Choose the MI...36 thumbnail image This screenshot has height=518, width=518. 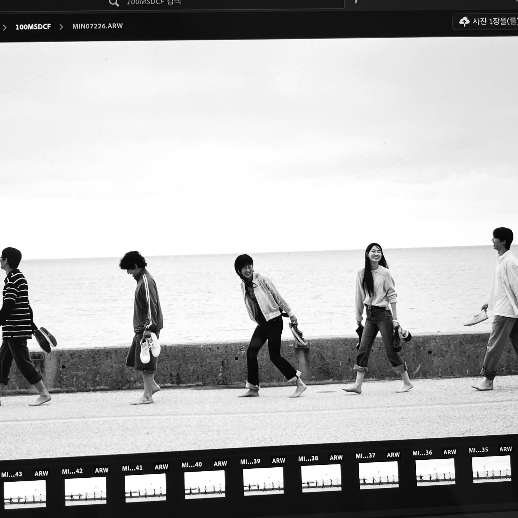[435, 472]
